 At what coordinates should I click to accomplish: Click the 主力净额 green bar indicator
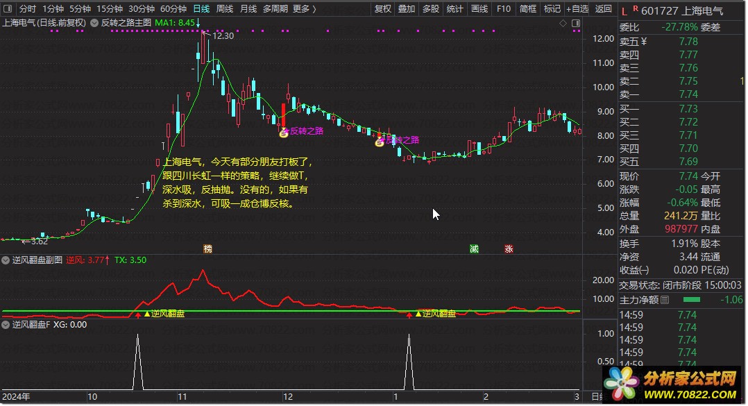pos(692,300)
